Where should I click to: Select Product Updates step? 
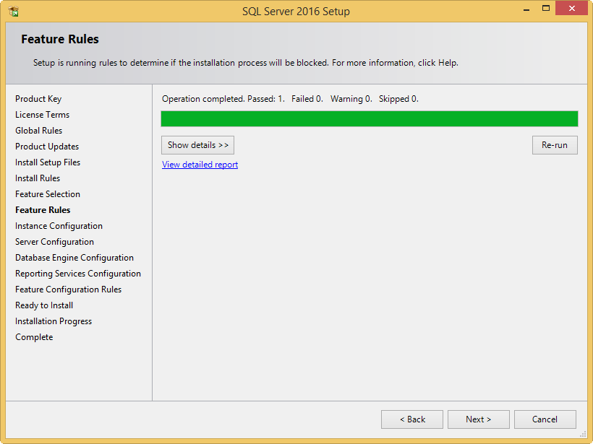point(47,147)
